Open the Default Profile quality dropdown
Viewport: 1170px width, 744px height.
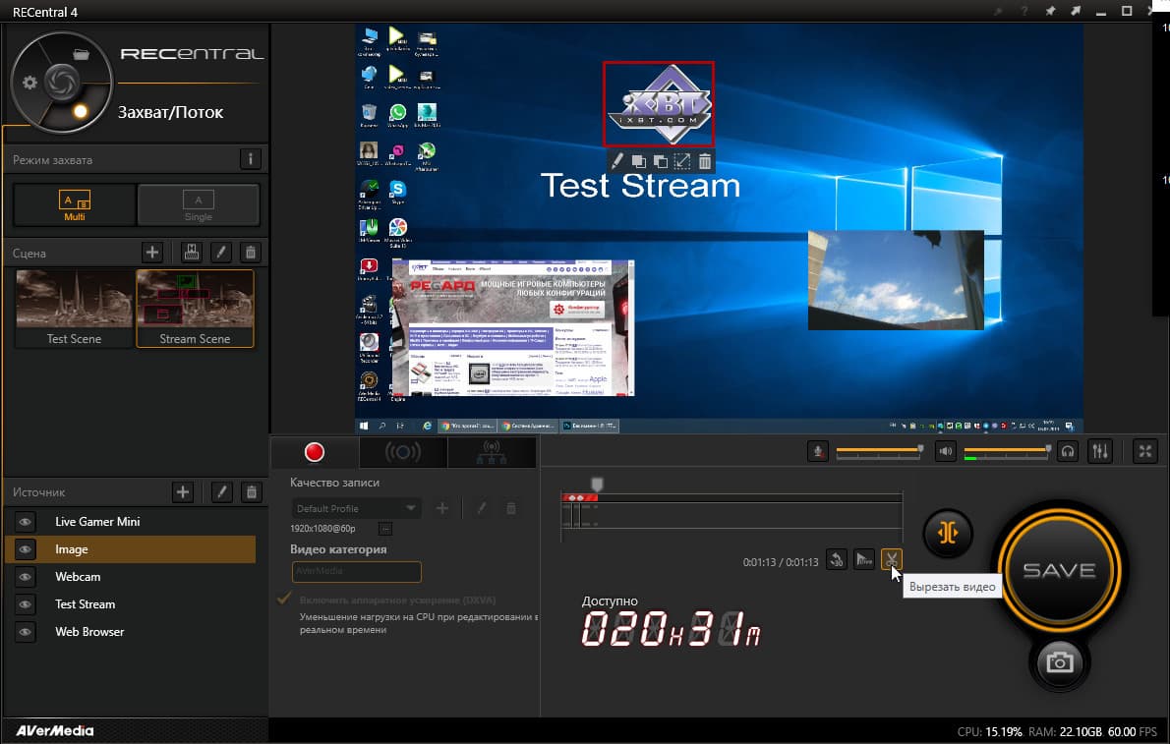[356, 508]
